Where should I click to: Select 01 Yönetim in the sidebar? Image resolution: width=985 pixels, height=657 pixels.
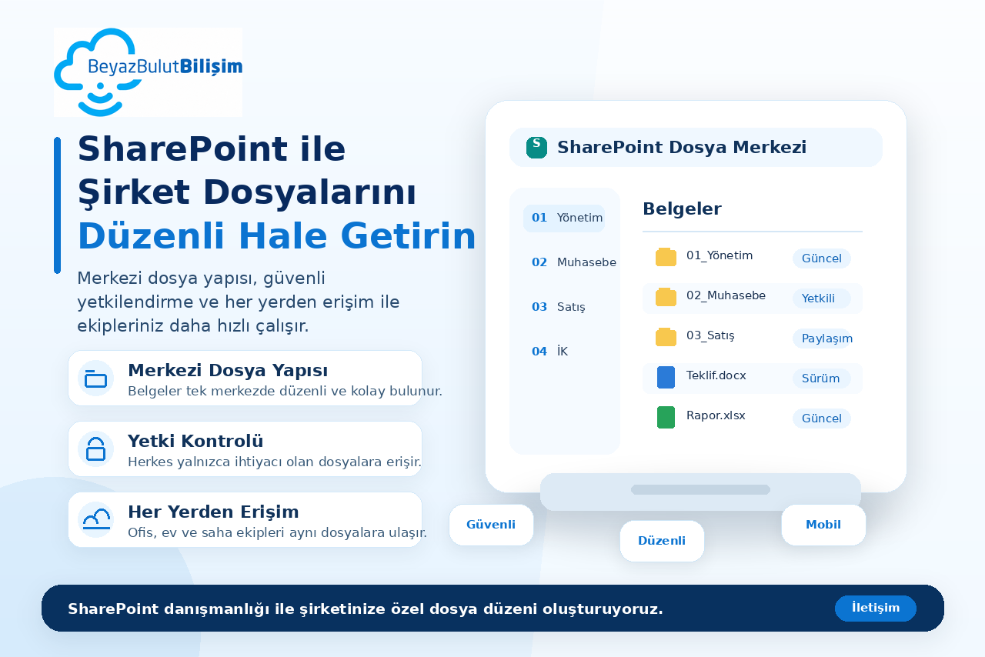(564, 218)
